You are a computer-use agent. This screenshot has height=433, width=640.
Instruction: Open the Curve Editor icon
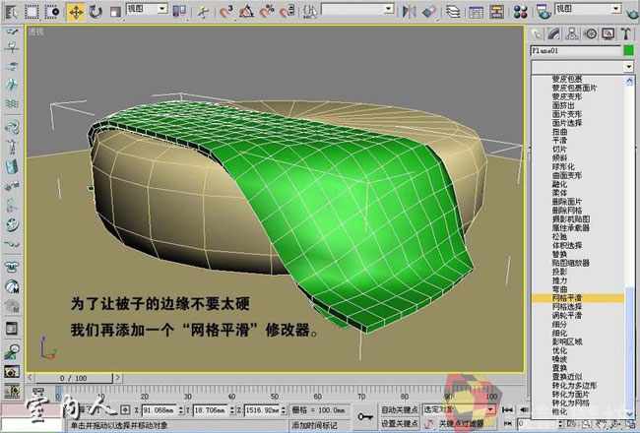(x=476, y=12)
